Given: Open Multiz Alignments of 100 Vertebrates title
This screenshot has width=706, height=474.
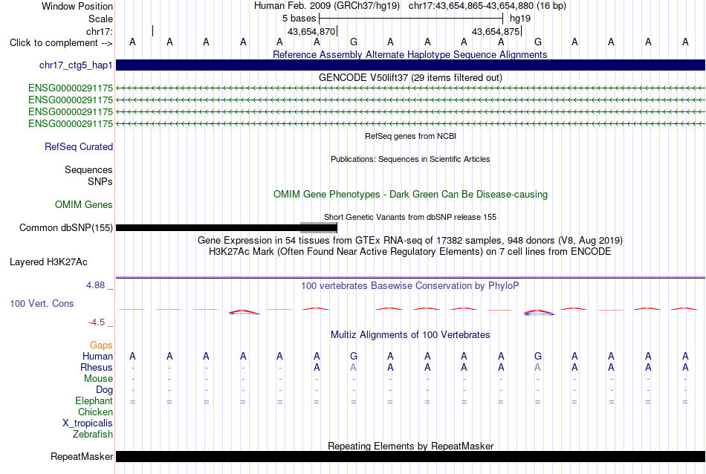Looking at the screenshot, I should click(410, 335).
